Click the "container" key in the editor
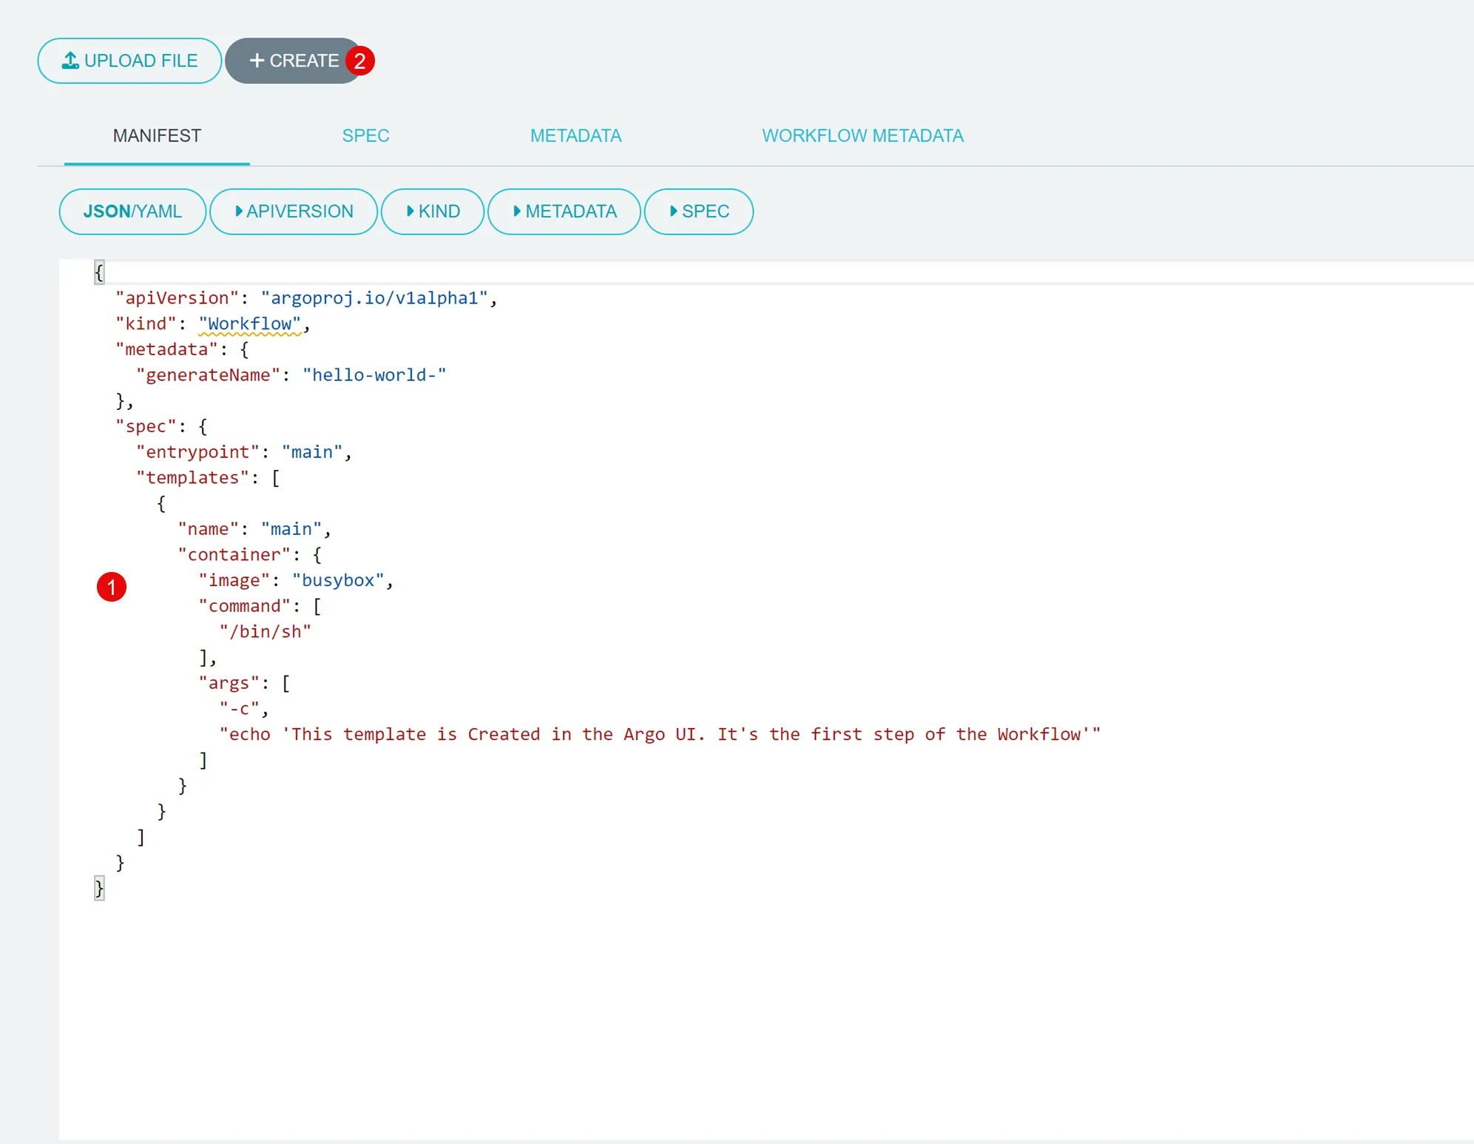Image resolution: width=1474 pixels, height=1144 pixels. 234,555
